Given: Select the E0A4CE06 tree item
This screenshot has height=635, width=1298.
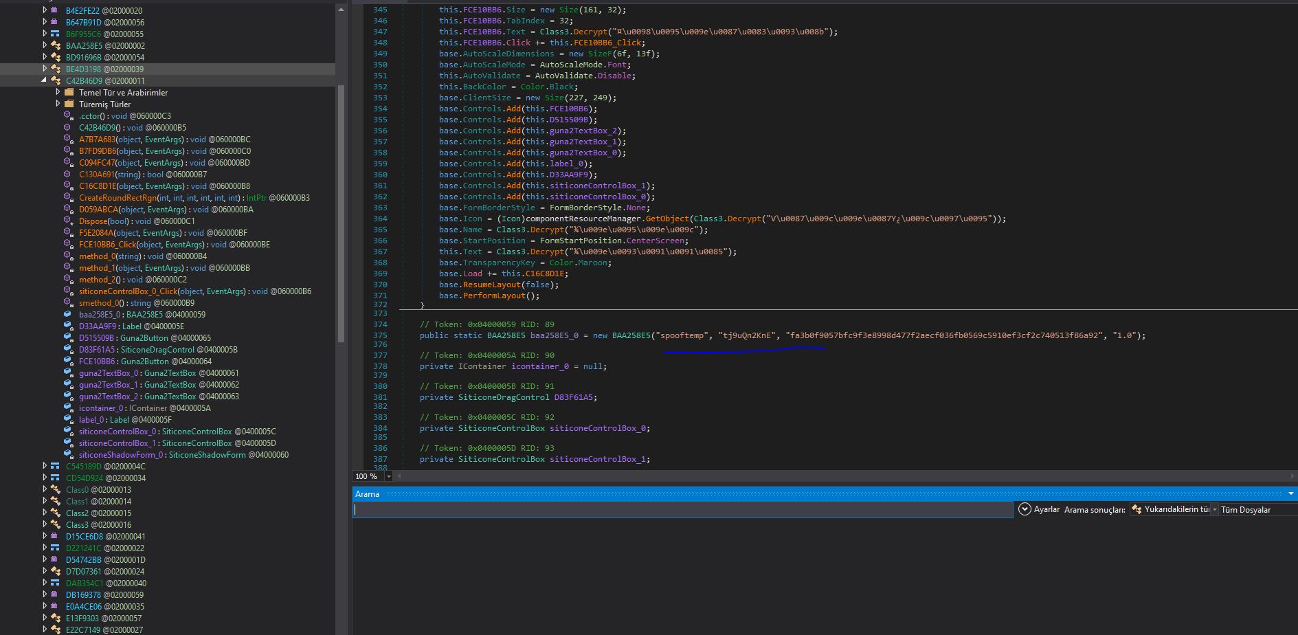Looking at the screenshot, I should (105, 607).
